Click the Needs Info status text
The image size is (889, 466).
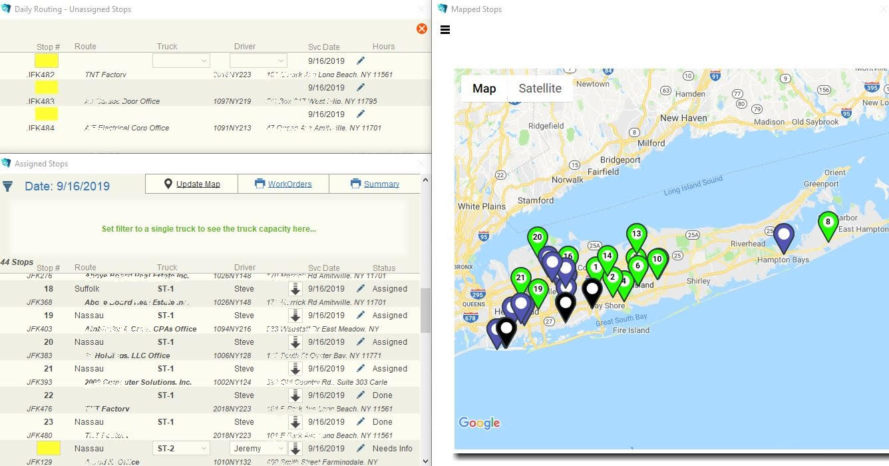click(393, 449)
